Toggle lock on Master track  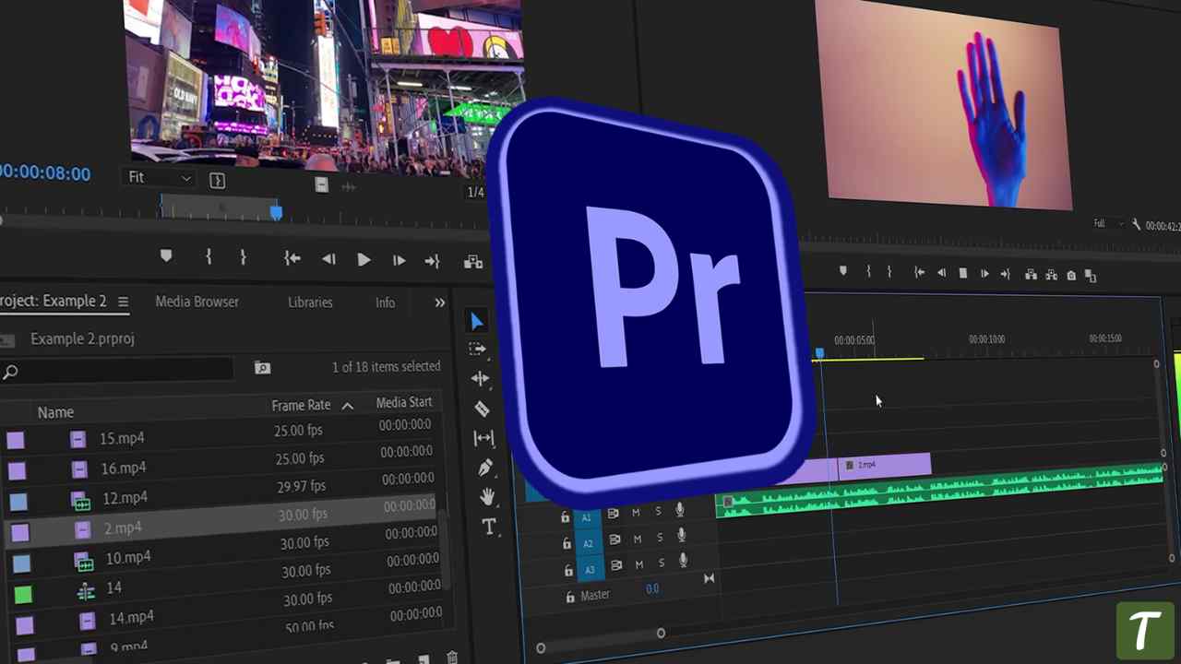569,598
